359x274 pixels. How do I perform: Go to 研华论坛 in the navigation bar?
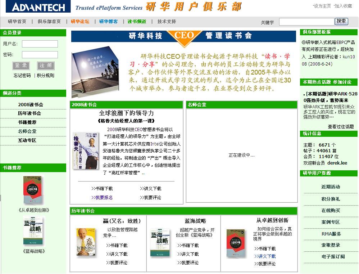point(80,22)
